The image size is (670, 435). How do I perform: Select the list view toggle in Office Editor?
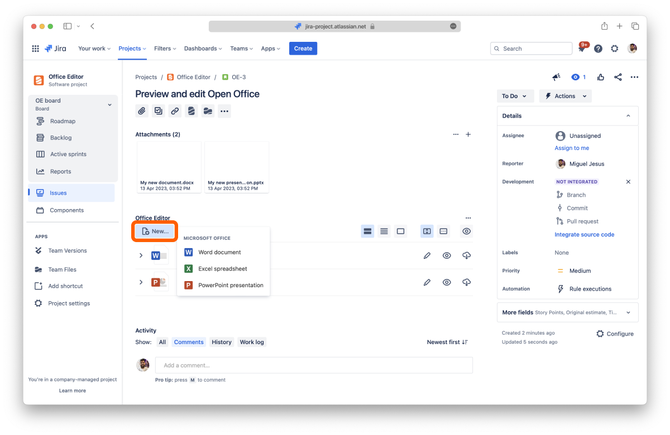coord(384,231)
